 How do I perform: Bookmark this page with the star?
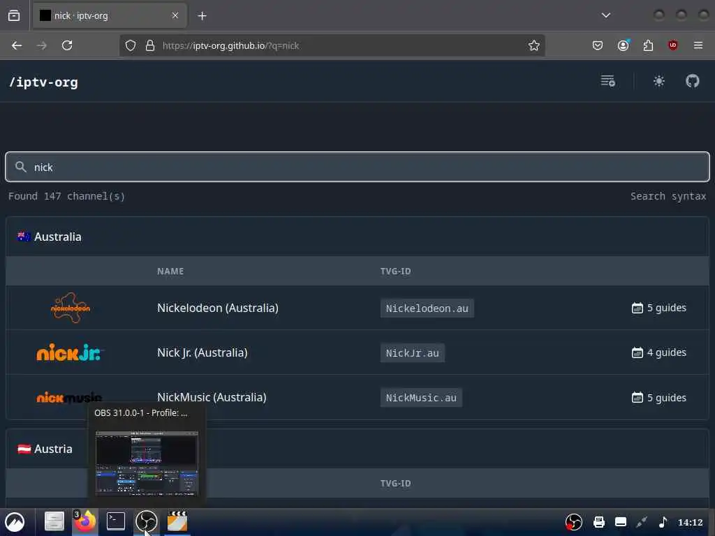[534, 45]
